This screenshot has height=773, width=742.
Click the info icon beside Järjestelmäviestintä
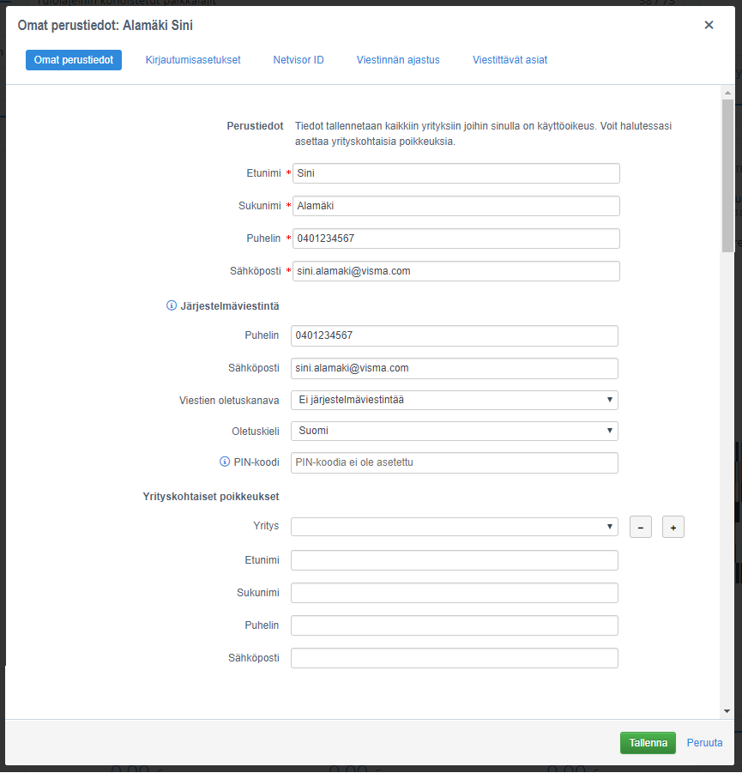(172, 305)
